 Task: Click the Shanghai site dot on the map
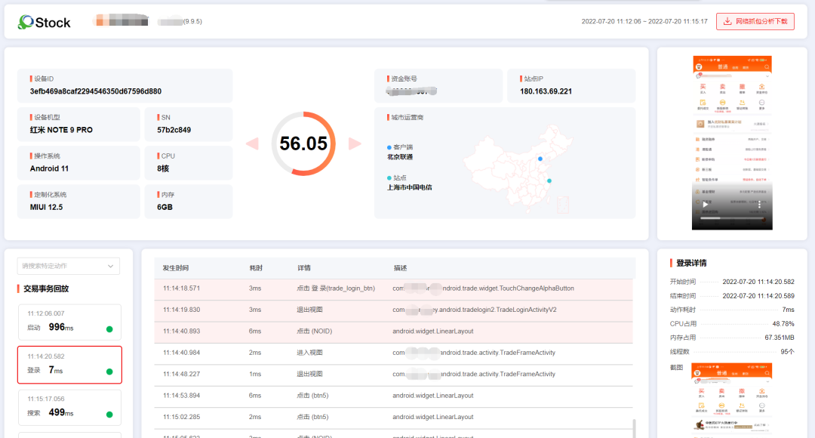pyautogui.click(x=549, y=180)
